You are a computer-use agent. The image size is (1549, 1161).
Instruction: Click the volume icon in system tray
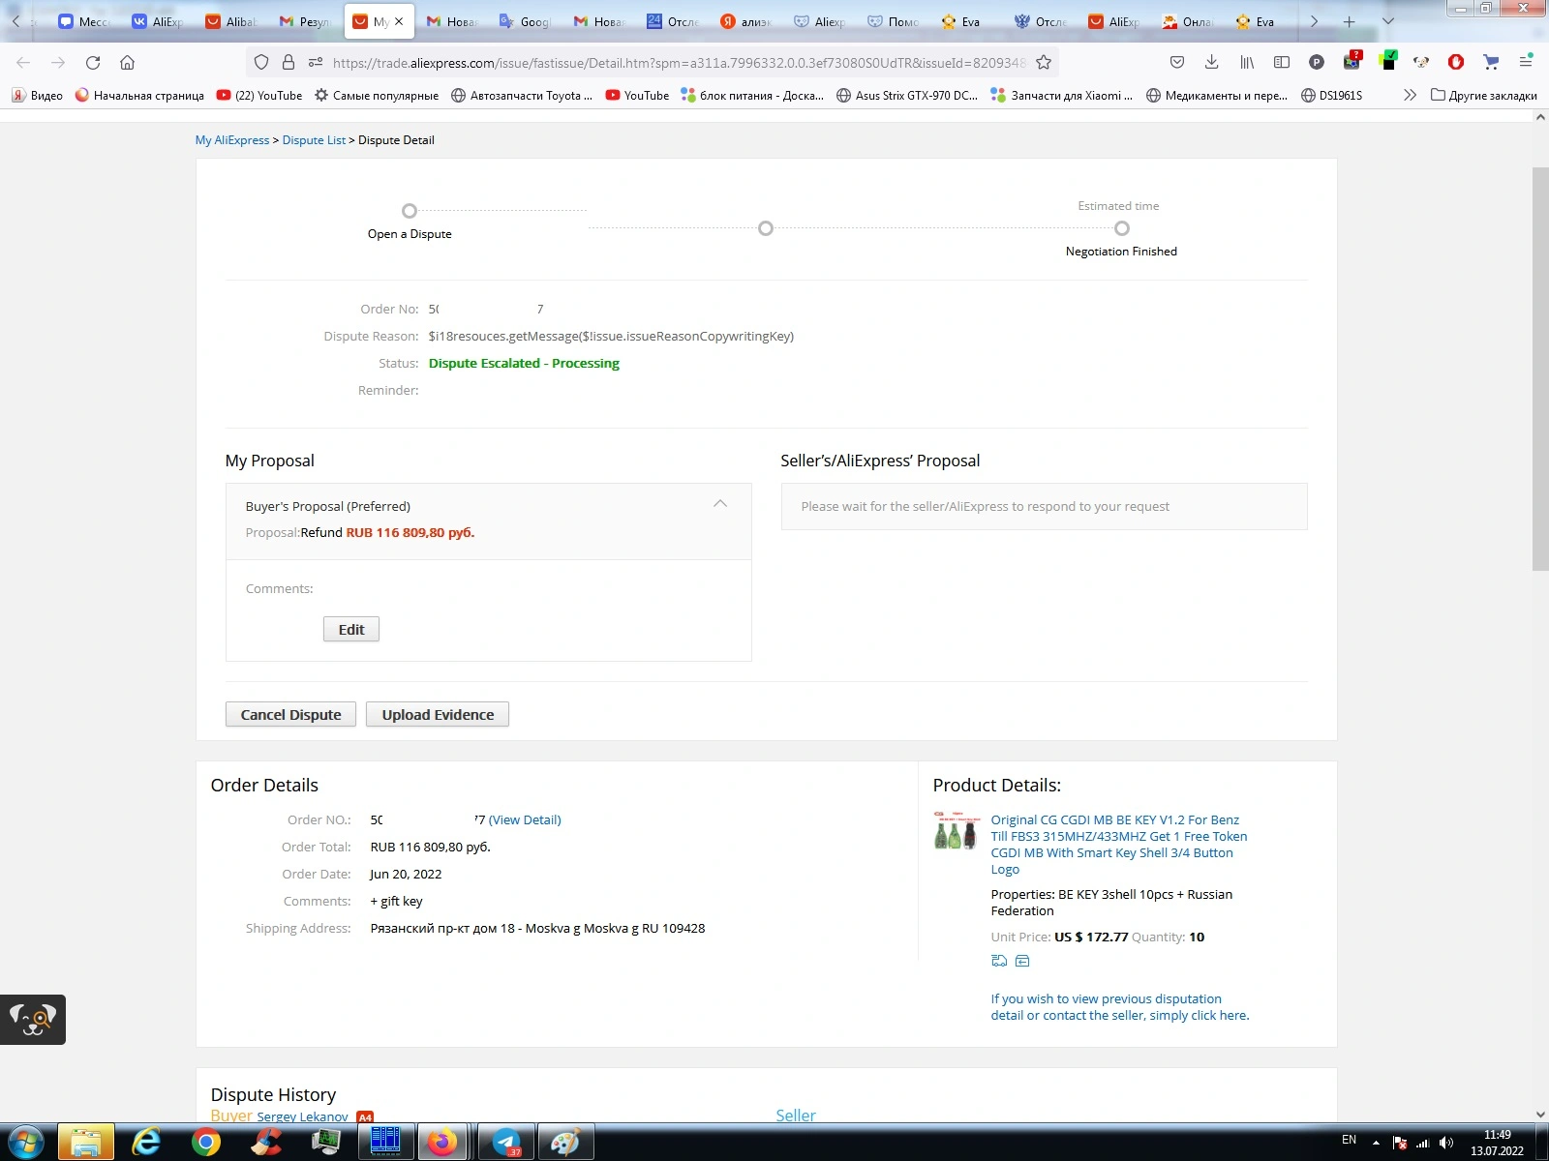tap(1446, 1143)
